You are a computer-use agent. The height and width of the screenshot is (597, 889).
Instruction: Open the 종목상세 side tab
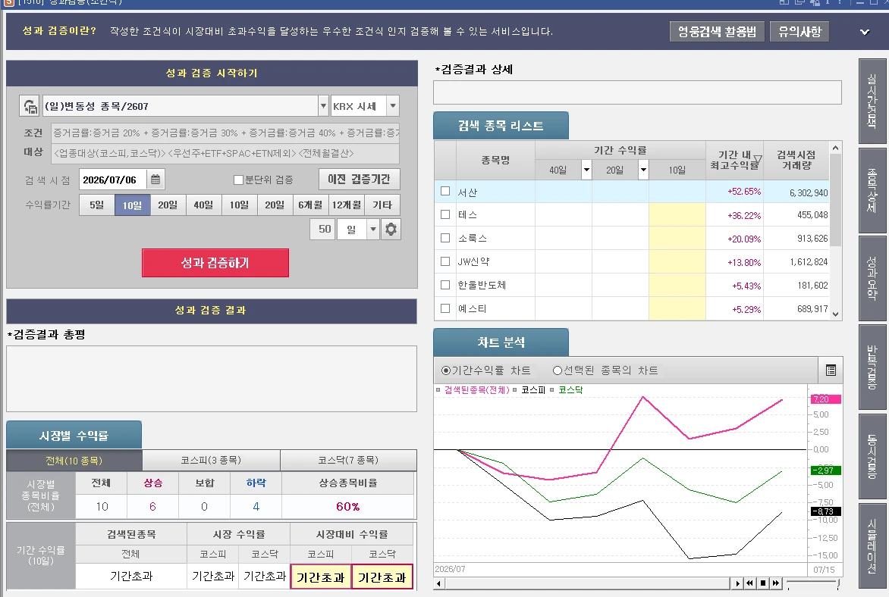872,191
